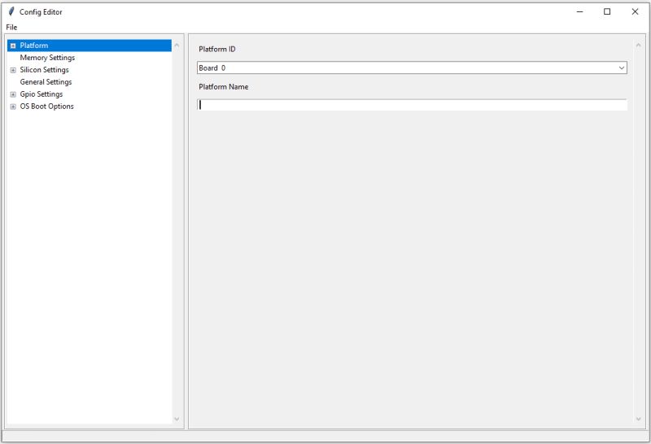Select Silicon Settings tree item
The height and width of the screenshot is (444, 651).
[45, 70]
